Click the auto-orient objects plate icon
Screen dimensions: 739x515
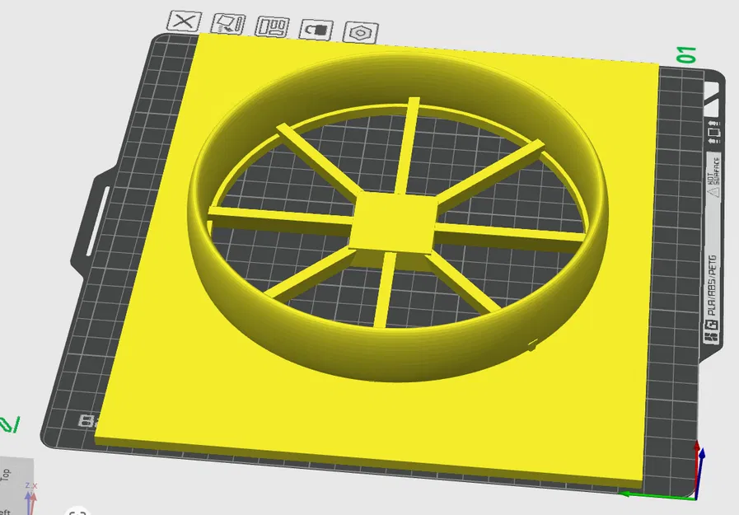pos(228,24)
